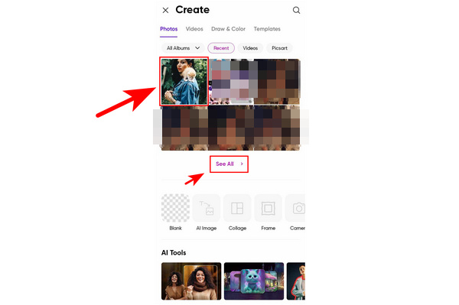
Task: Open AI tool with blue cartoon creature
Action: (x=254, y=281)
